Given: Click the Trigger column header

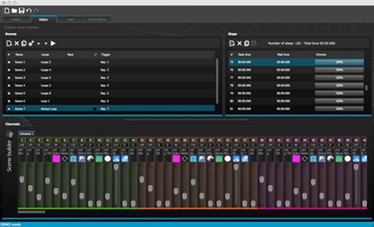Looking at the screenshot, I should pyautogui.click(x=105, y=54).
